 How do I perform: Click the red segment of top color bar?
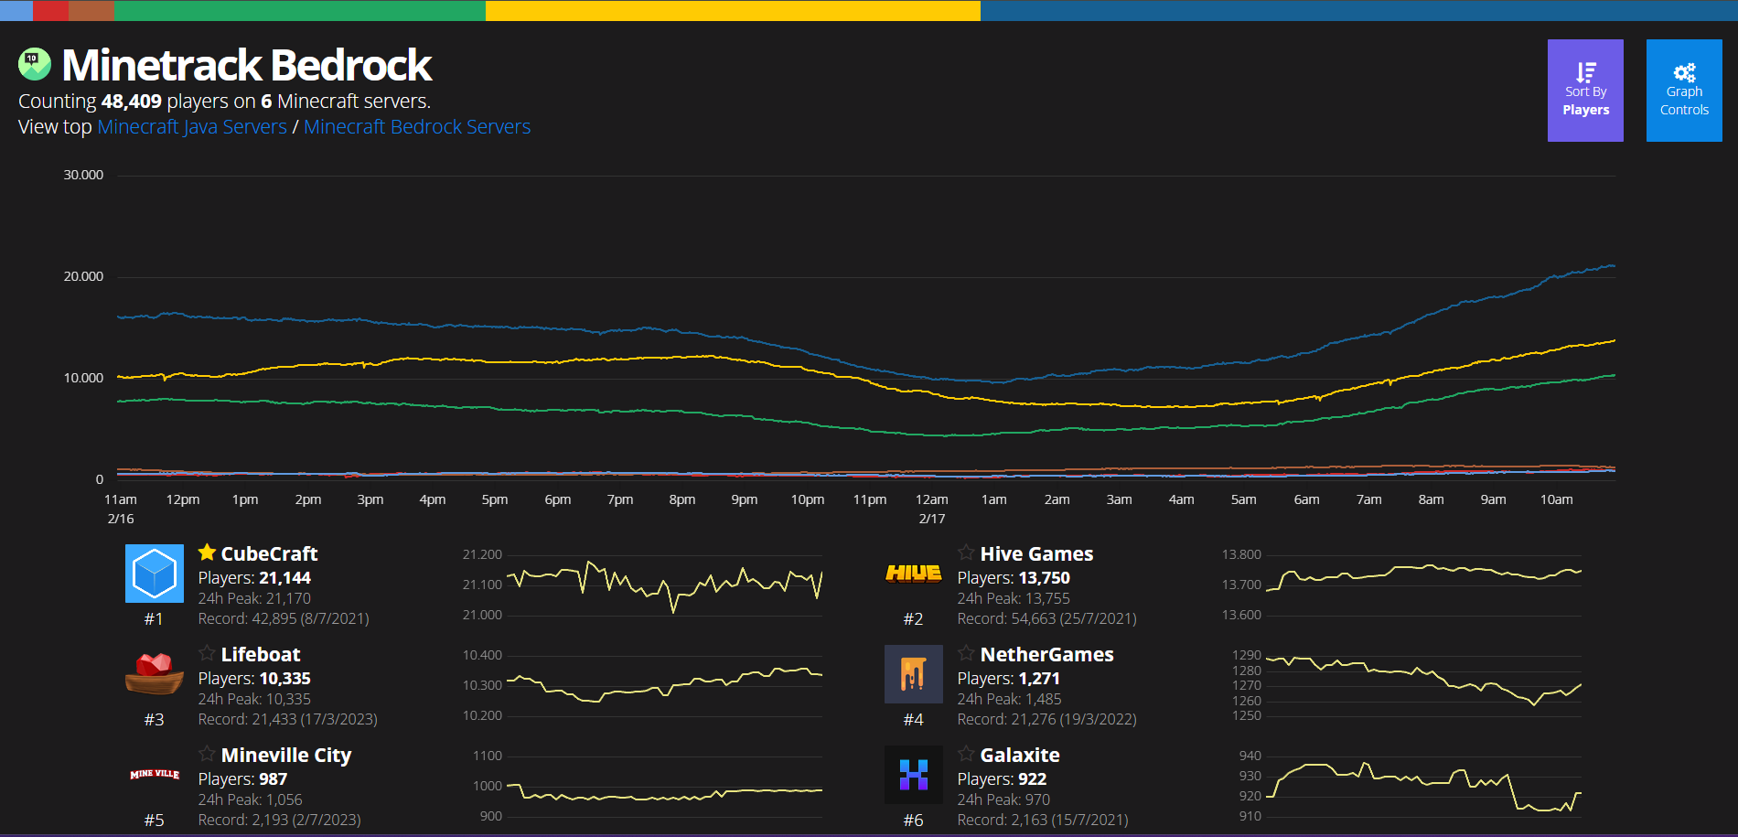[50, 10]
